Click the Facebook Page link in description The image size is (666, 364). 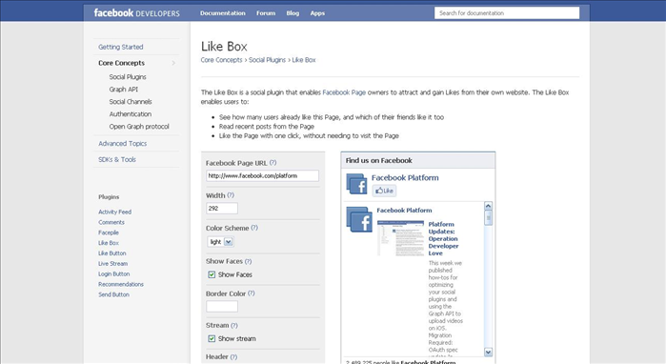tap(344, 92)
